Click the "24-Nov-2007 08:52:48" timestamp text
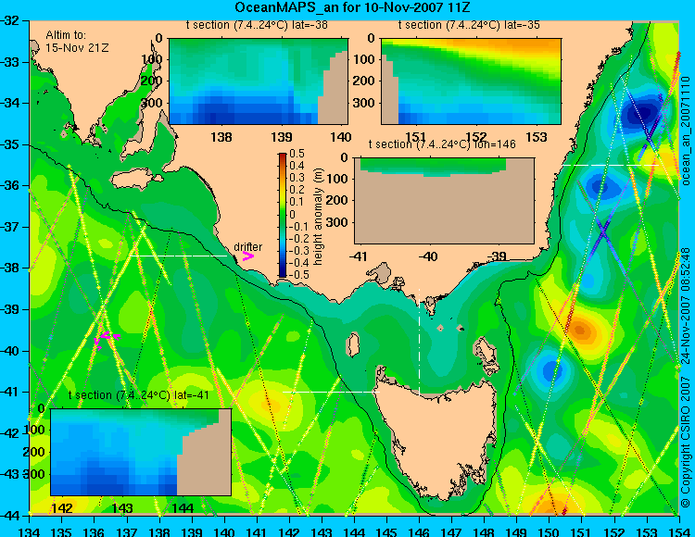The width and height of the screenshot is (695, 537). pyautogui.click(x=686, y=306)
